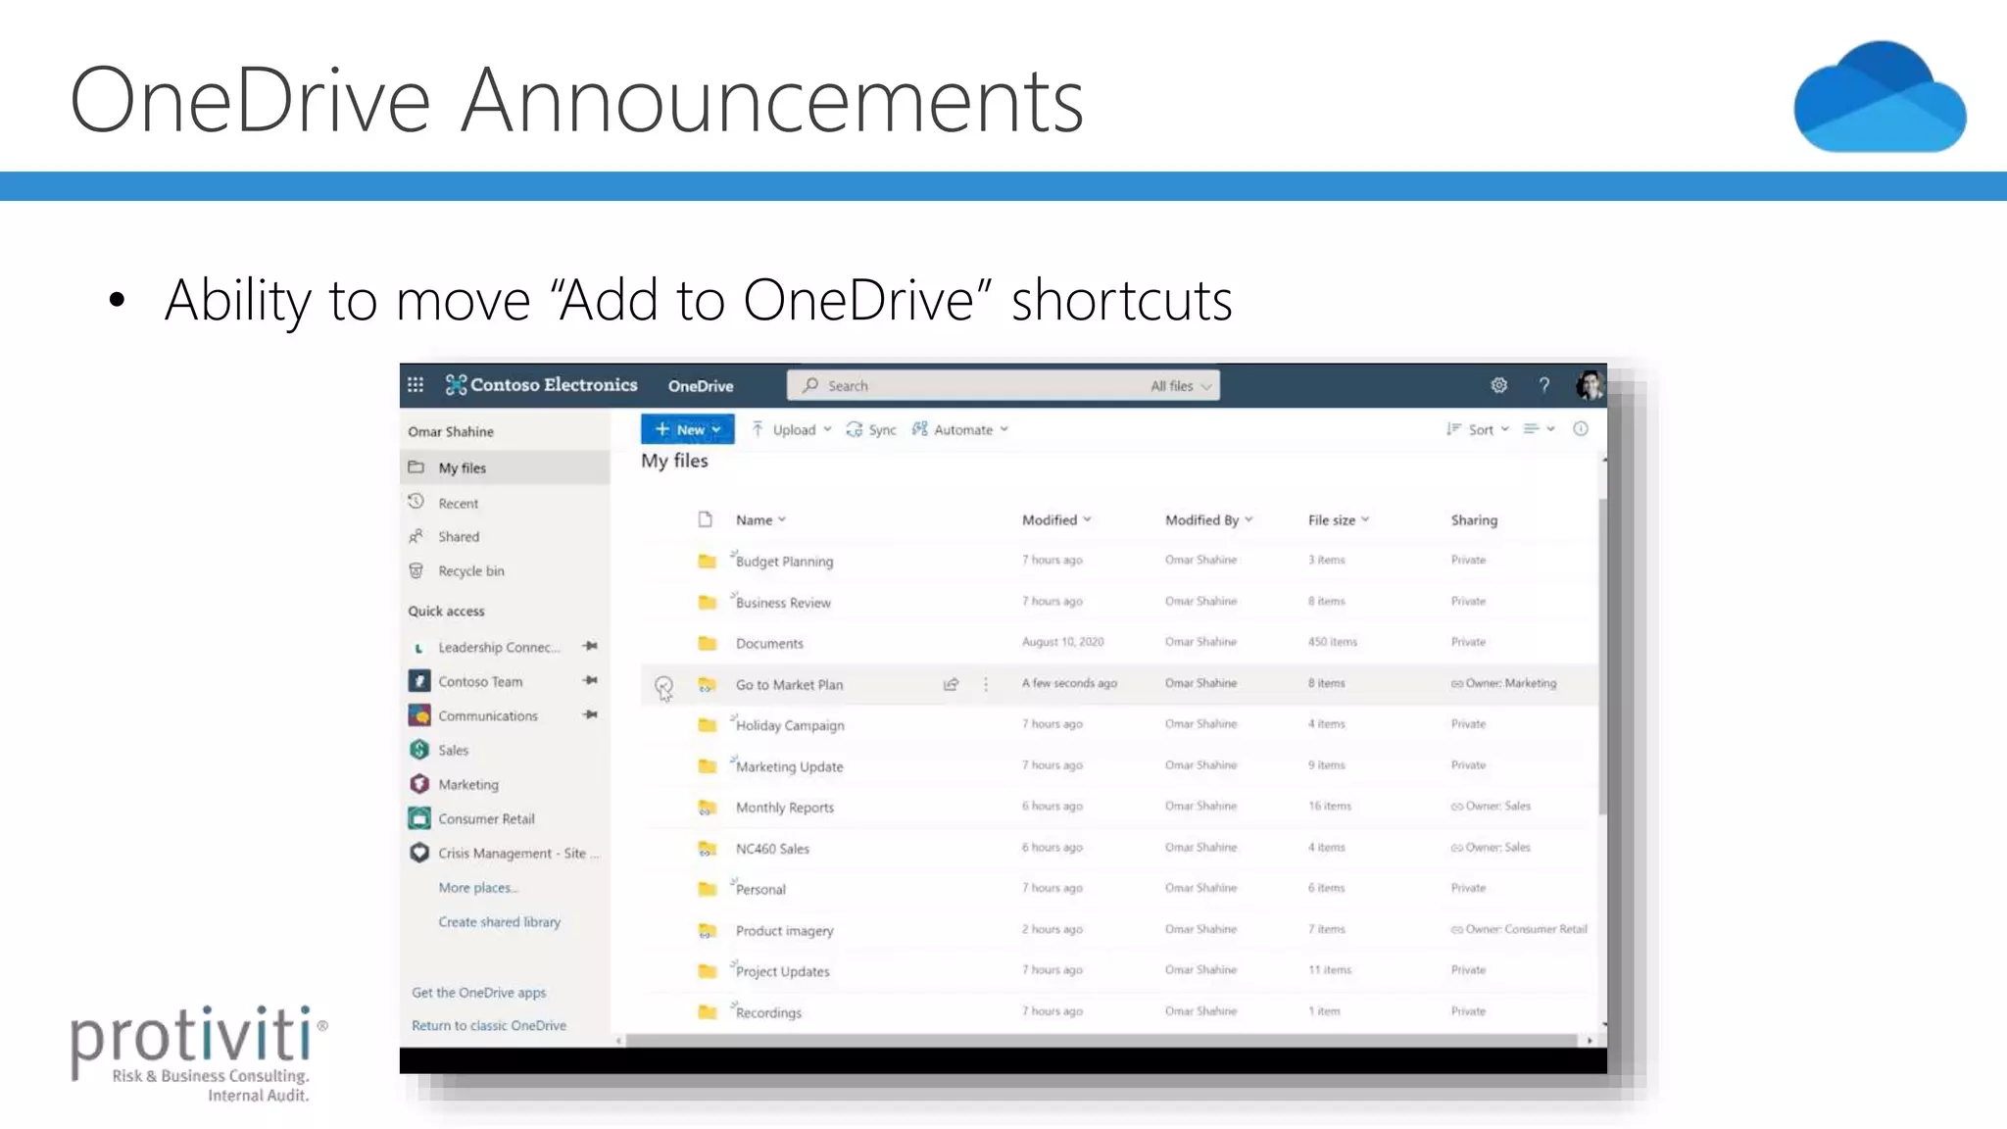Image resolution: width=2007 pixels, height=1129 pixels.
Task: Open the Business Review folder
Action: click(783, 602)
